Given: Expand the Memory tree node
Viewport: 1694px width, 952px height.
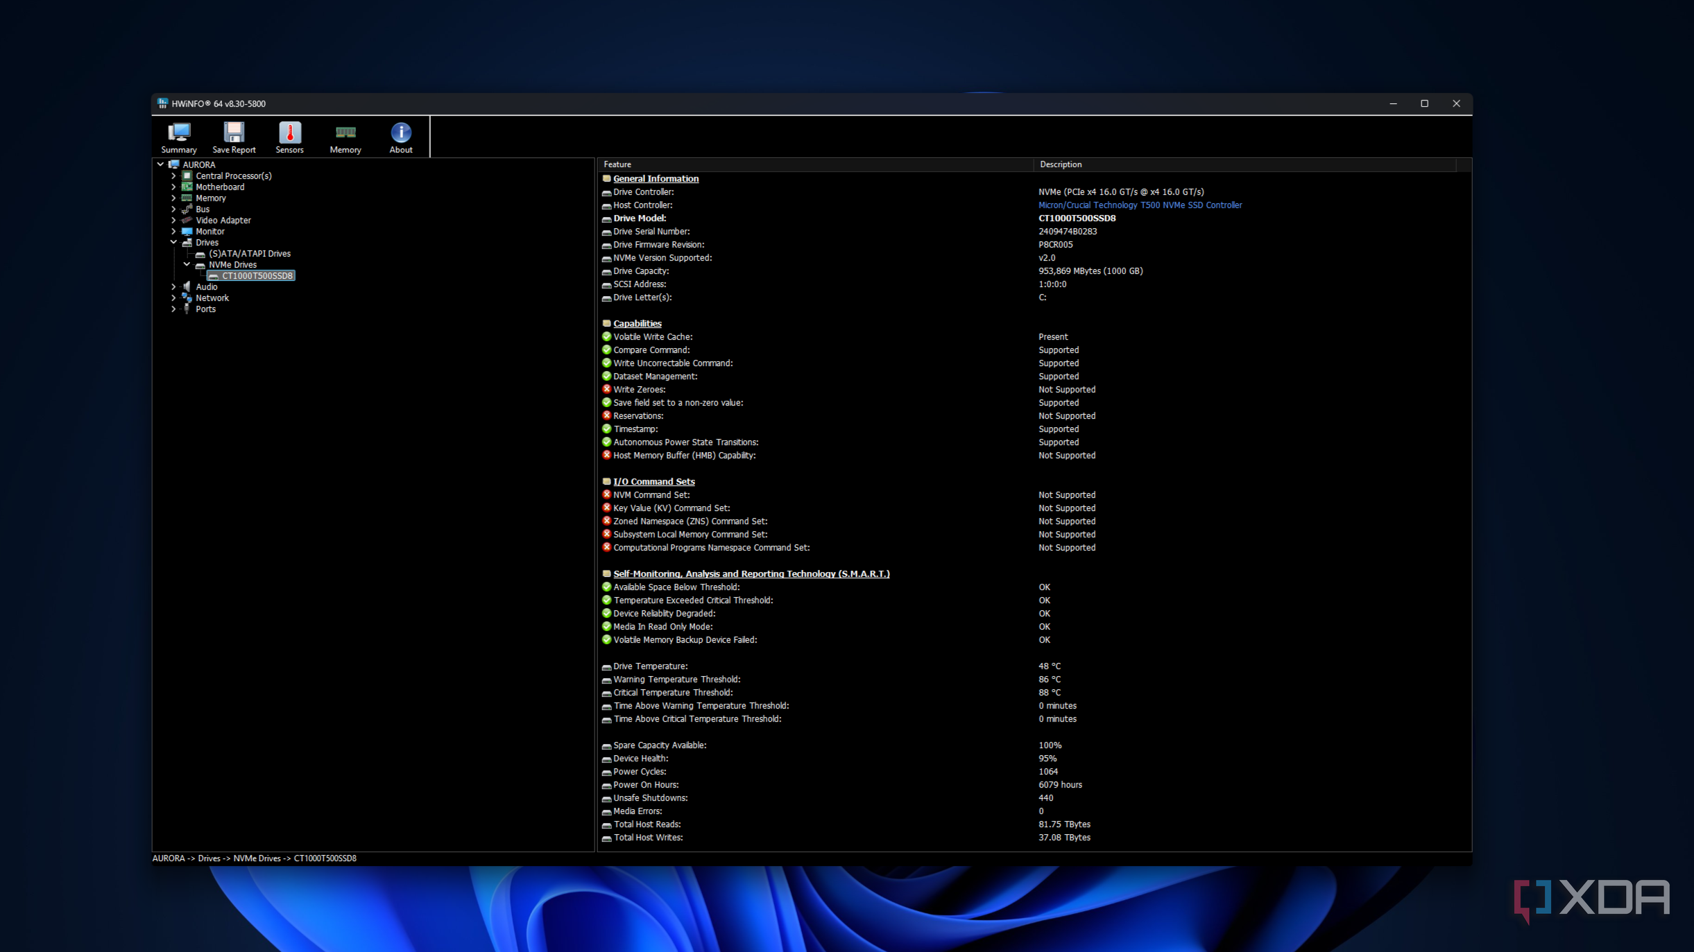Looking at the screenshot, I should tap(173, 198).
